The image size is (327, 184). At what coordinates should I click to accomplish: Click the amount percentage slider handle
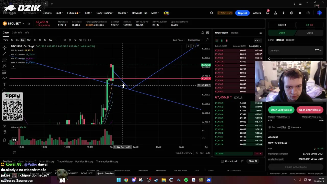(x=269, y=59)
